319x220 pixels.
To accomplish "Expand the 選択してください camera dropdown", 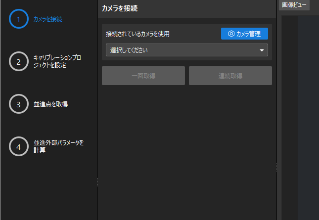I will coord(187,50).
